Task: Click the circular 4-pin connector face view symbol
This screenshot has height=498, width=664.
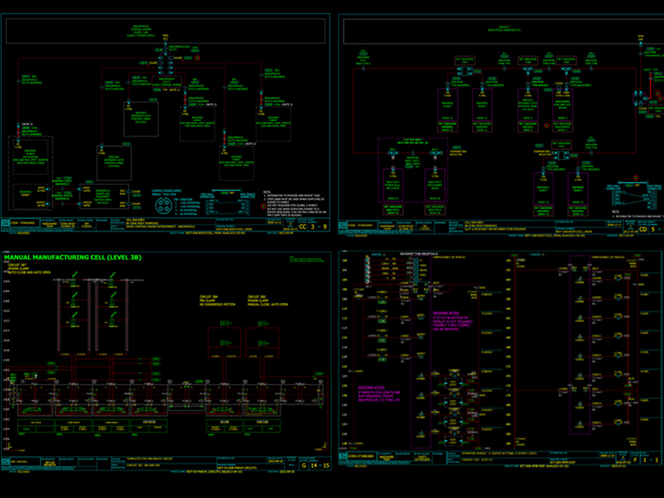Action: [162, 206]
